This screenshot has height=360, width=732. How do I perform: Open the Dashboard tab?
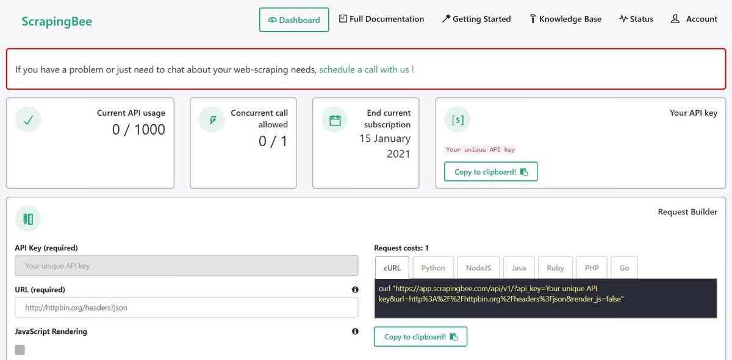coord(294,19)
